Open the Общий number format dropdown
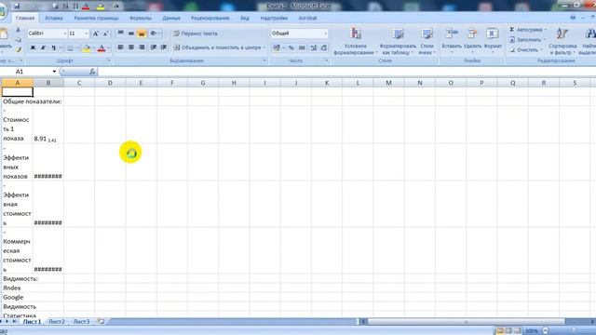 325,33
